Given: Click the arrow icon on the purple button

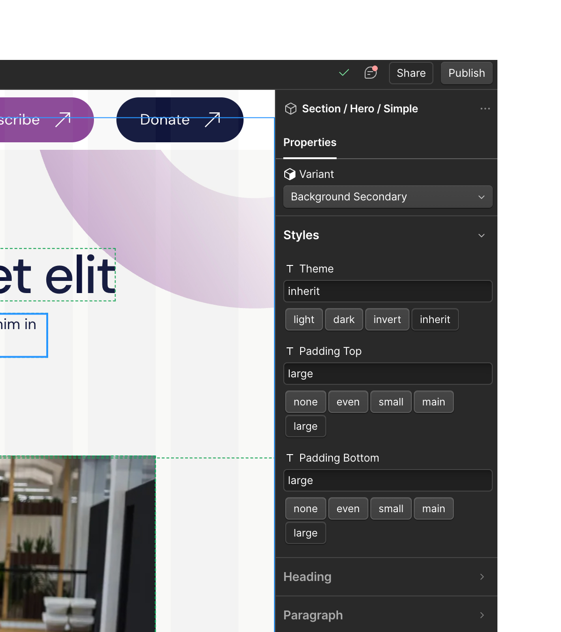Looking at the screenshot, I should 63,119.
